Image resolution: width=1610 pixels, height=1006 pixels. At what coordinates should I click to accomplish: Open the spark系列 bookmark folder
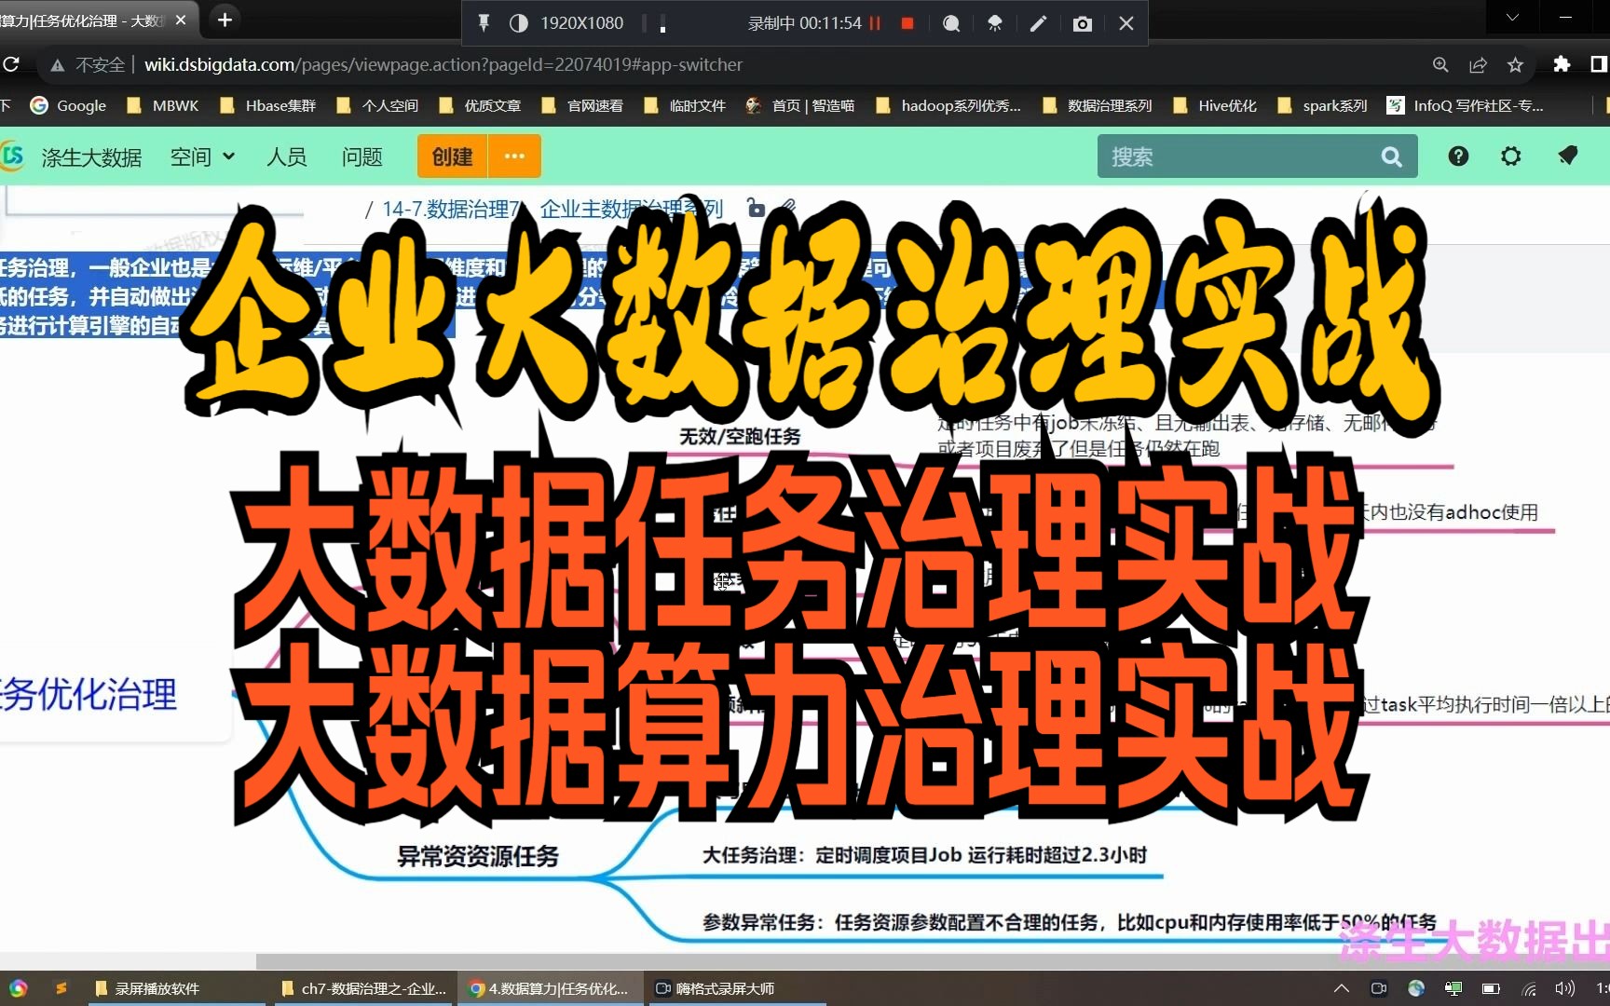click(1322, 105)
